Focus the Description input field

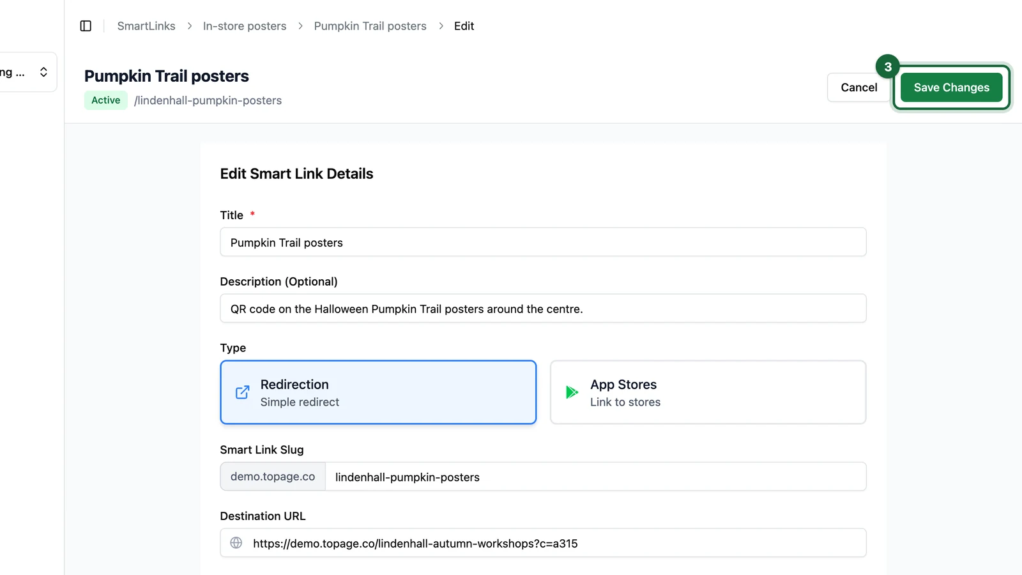(x=543, y=309)
